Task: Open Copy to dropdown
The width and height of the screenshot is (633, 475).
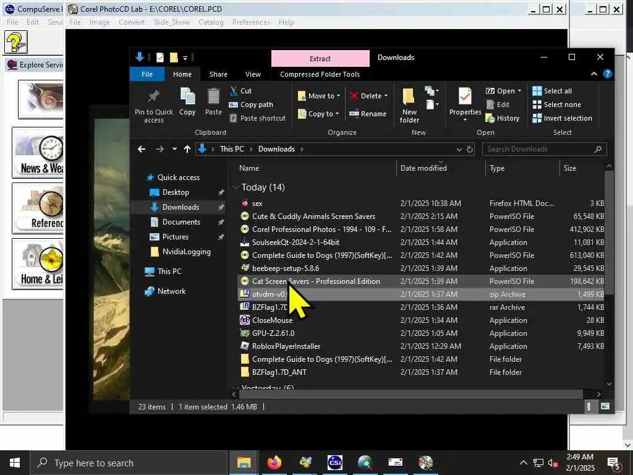Action: tap(318, 114)
